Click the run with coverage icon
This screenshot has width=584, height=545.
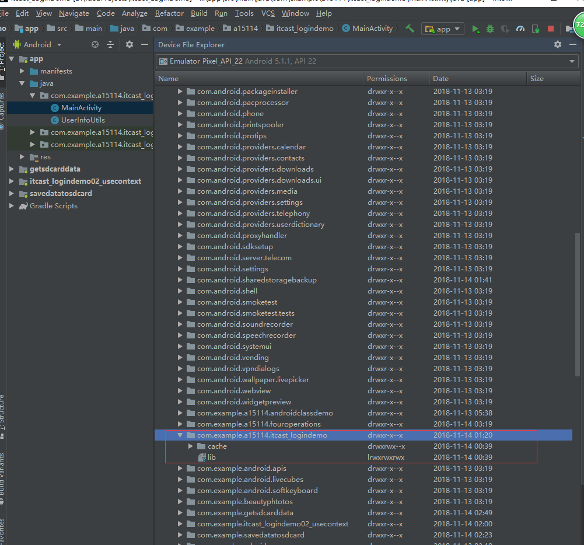tap(505, 29)
